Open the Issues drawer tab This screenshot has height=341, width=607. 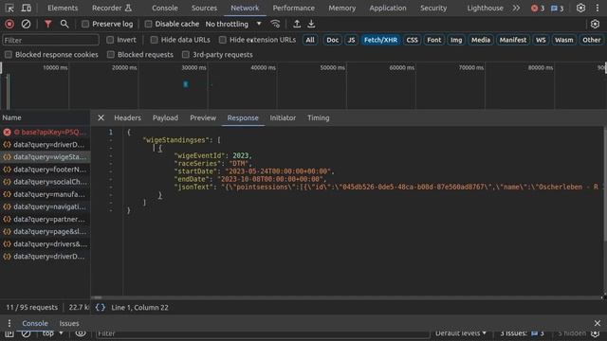(x=69, y=323)
